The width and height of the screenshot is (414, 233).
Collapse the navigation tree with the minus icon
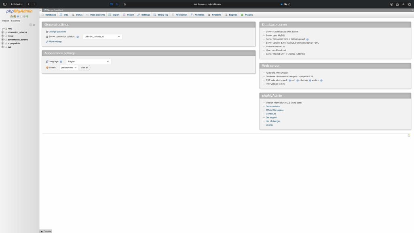point(30,25)
